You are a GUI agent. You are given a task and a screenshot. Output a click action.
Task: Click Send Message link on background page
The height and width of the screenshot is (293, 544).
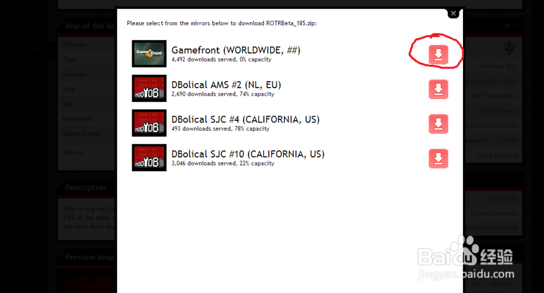point(498,111)
